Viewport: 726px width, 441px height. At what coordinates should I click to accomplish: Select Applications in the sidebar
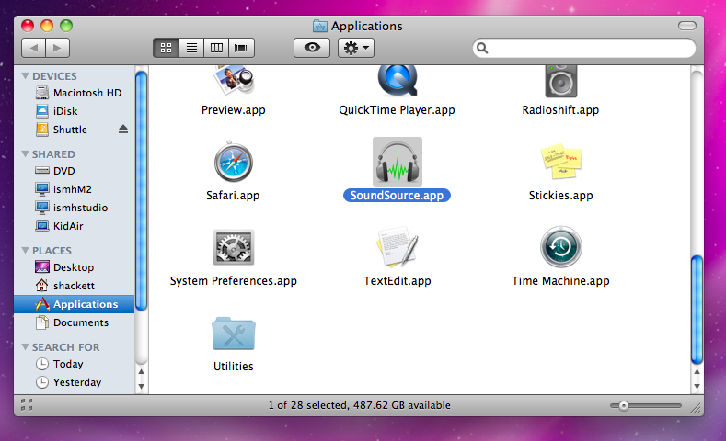coord(75,304)
